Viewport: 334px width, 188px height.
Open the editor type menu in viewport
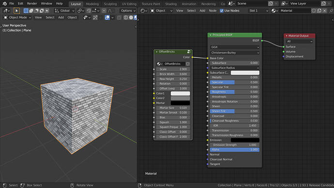coord(7,11)
